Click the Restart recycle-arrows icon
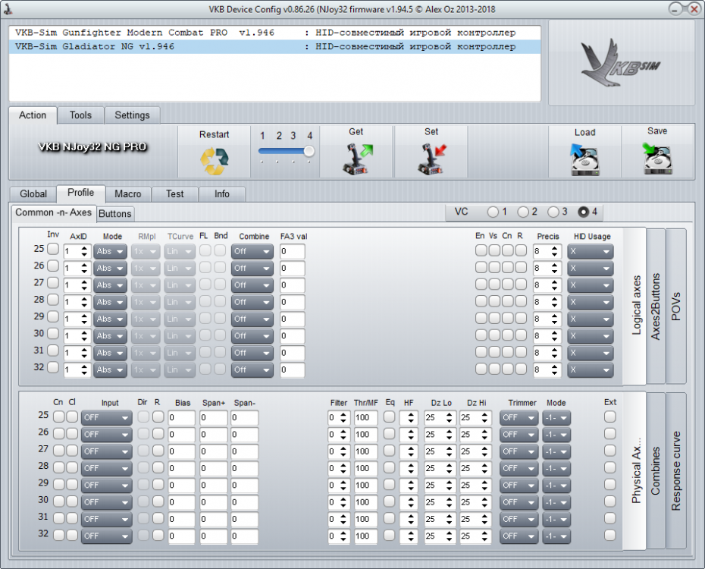The image size is (705, 569). 214,160
